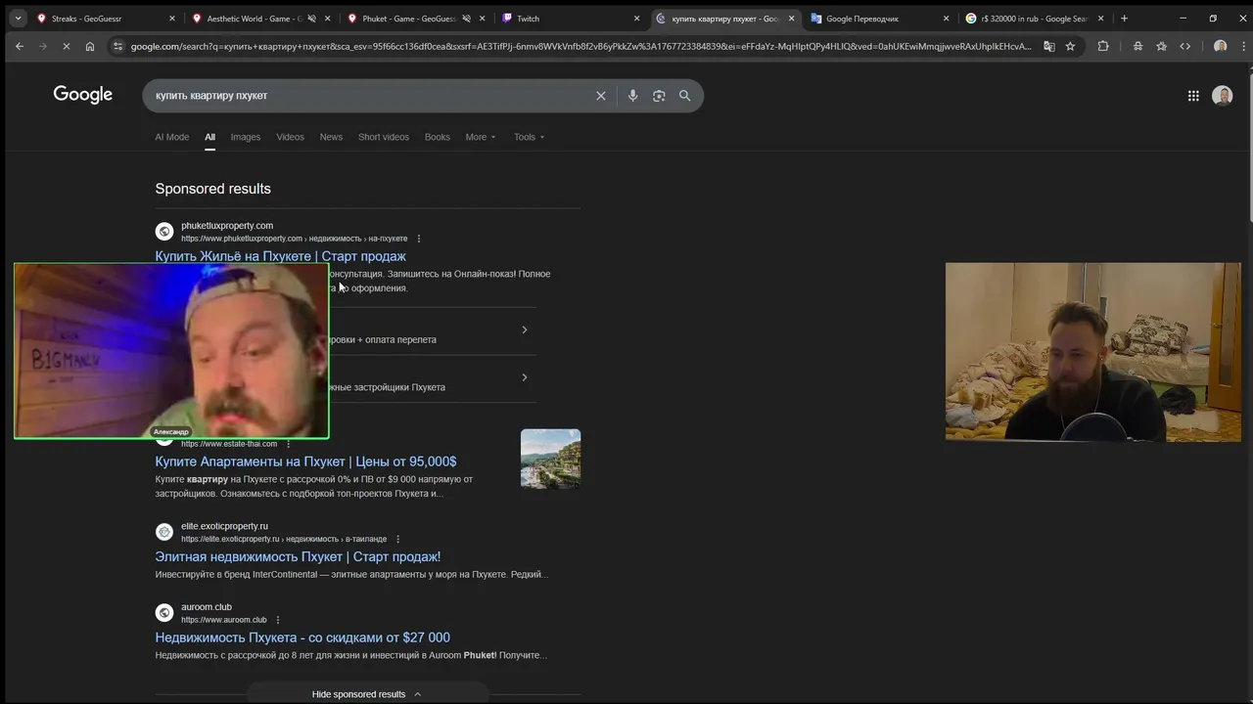Switch to the 320000 in rub search tab
The image size is (1253, 704).
pos(1035,19)
